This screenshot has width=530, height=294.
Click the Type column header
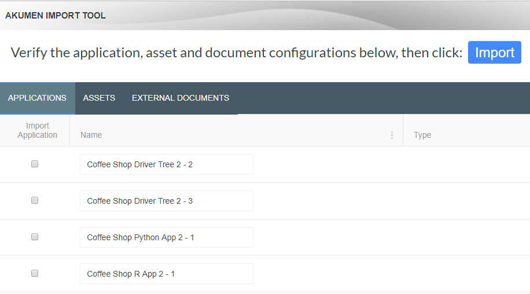coord(422,135)
